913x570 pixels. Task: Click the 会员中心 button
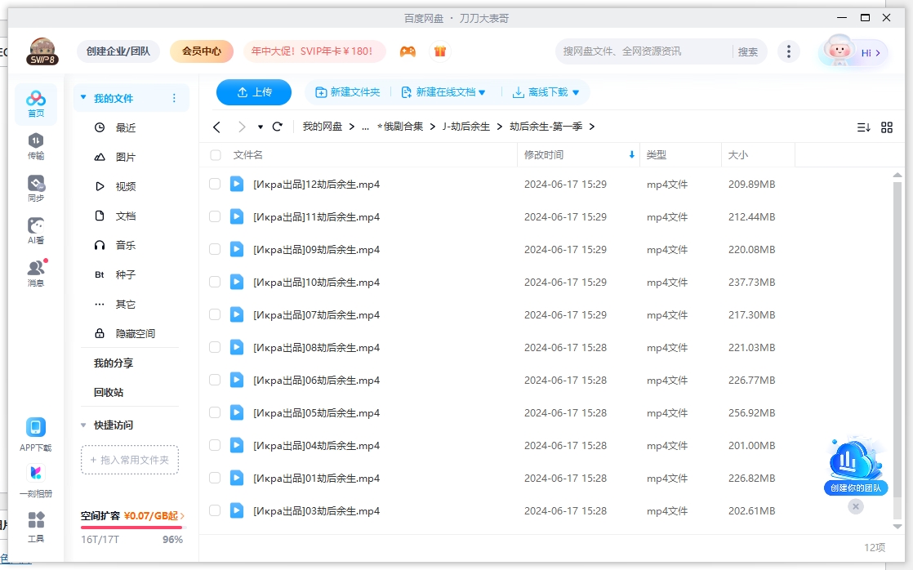pos(202,51)
